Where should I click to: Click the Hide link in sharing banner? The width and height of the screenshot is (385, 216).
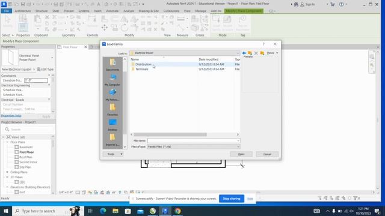point(250,199)
